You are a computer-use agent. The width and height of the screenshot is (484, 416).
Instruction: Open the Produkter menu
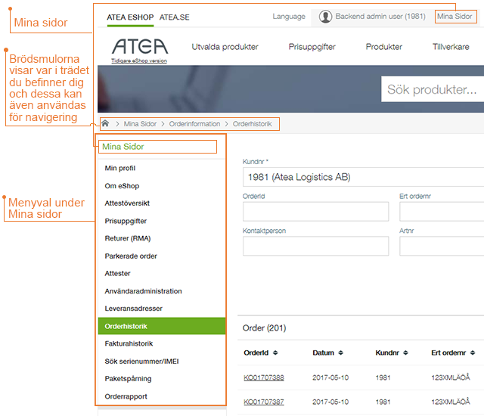coord(383,47)
